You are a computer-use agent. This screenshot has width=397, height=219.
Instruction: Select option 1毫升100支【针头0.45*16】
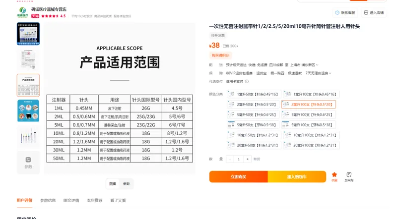[x=312, y=94]
